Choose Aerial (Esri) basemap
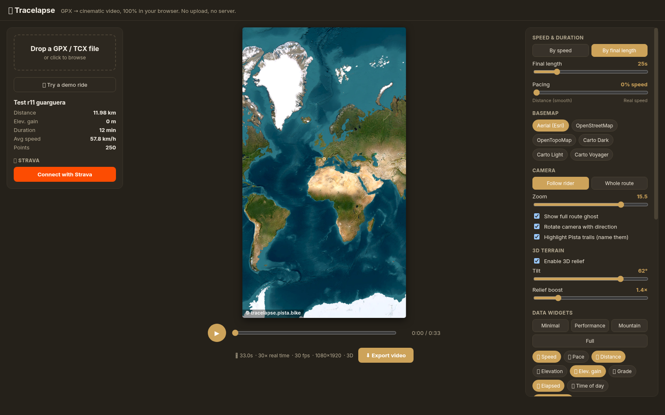Screen dimensions: 665x415 click(551, 126)
